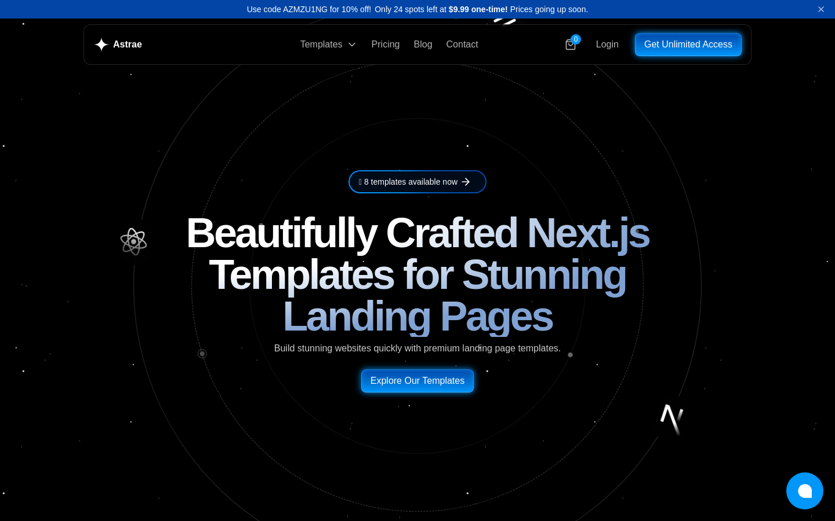
Task: Click Explore Our Templates button
Action: pos(418,381)
